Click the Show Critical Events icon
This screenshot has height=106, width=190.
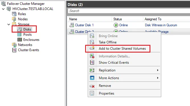click(x=92, y=63)
